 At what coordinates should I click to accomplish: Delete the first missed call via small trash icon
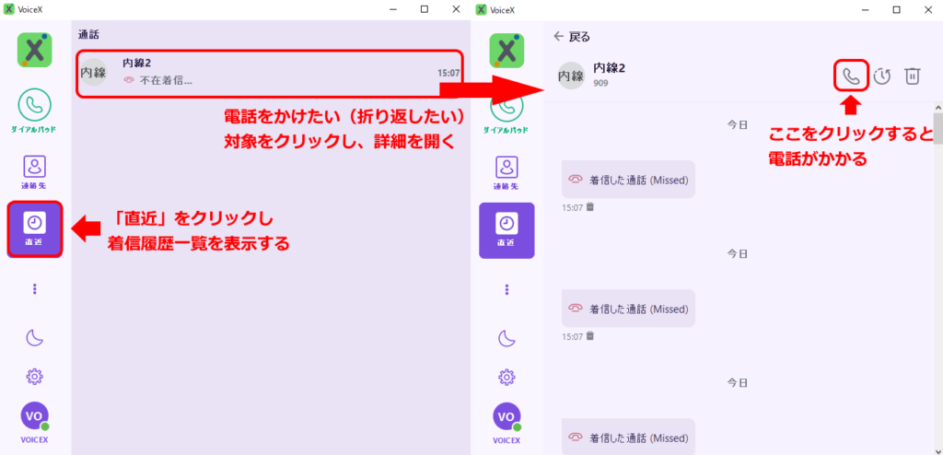[590, 207]
